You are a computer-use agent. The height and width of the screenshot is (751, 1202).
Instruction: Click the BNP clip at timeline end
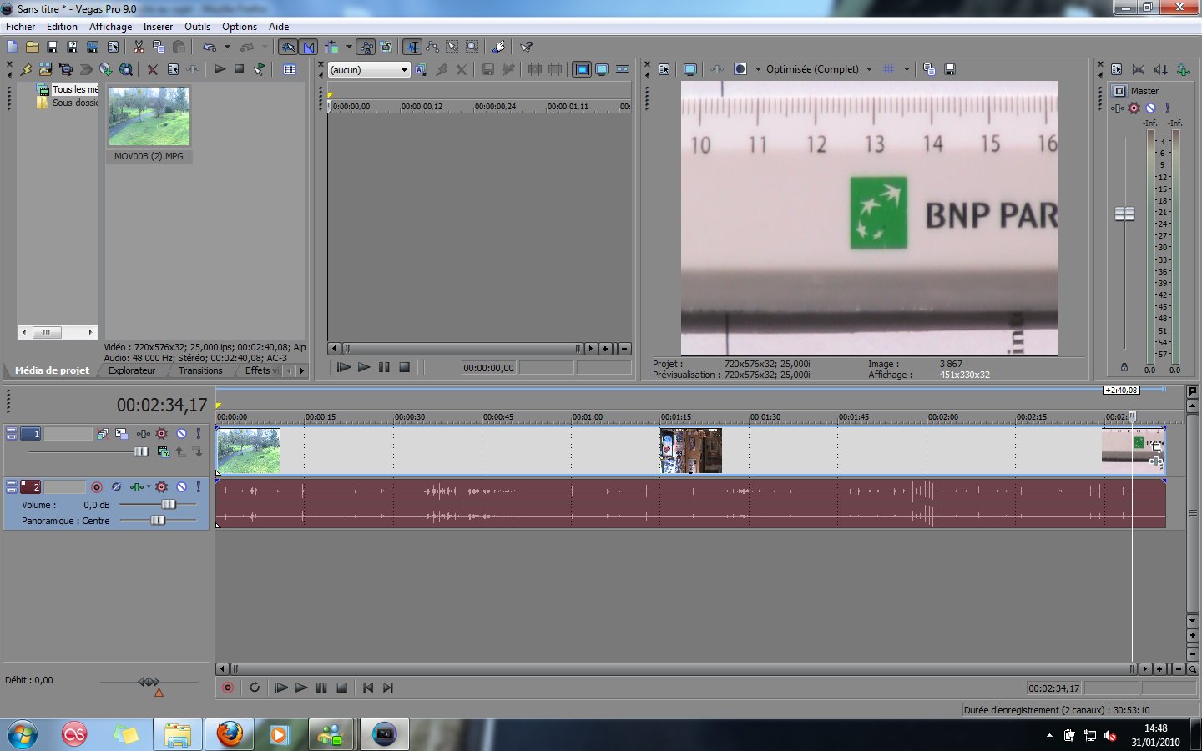(x=1133, y=451)
